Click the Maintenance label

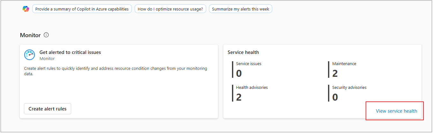point(344,64)
